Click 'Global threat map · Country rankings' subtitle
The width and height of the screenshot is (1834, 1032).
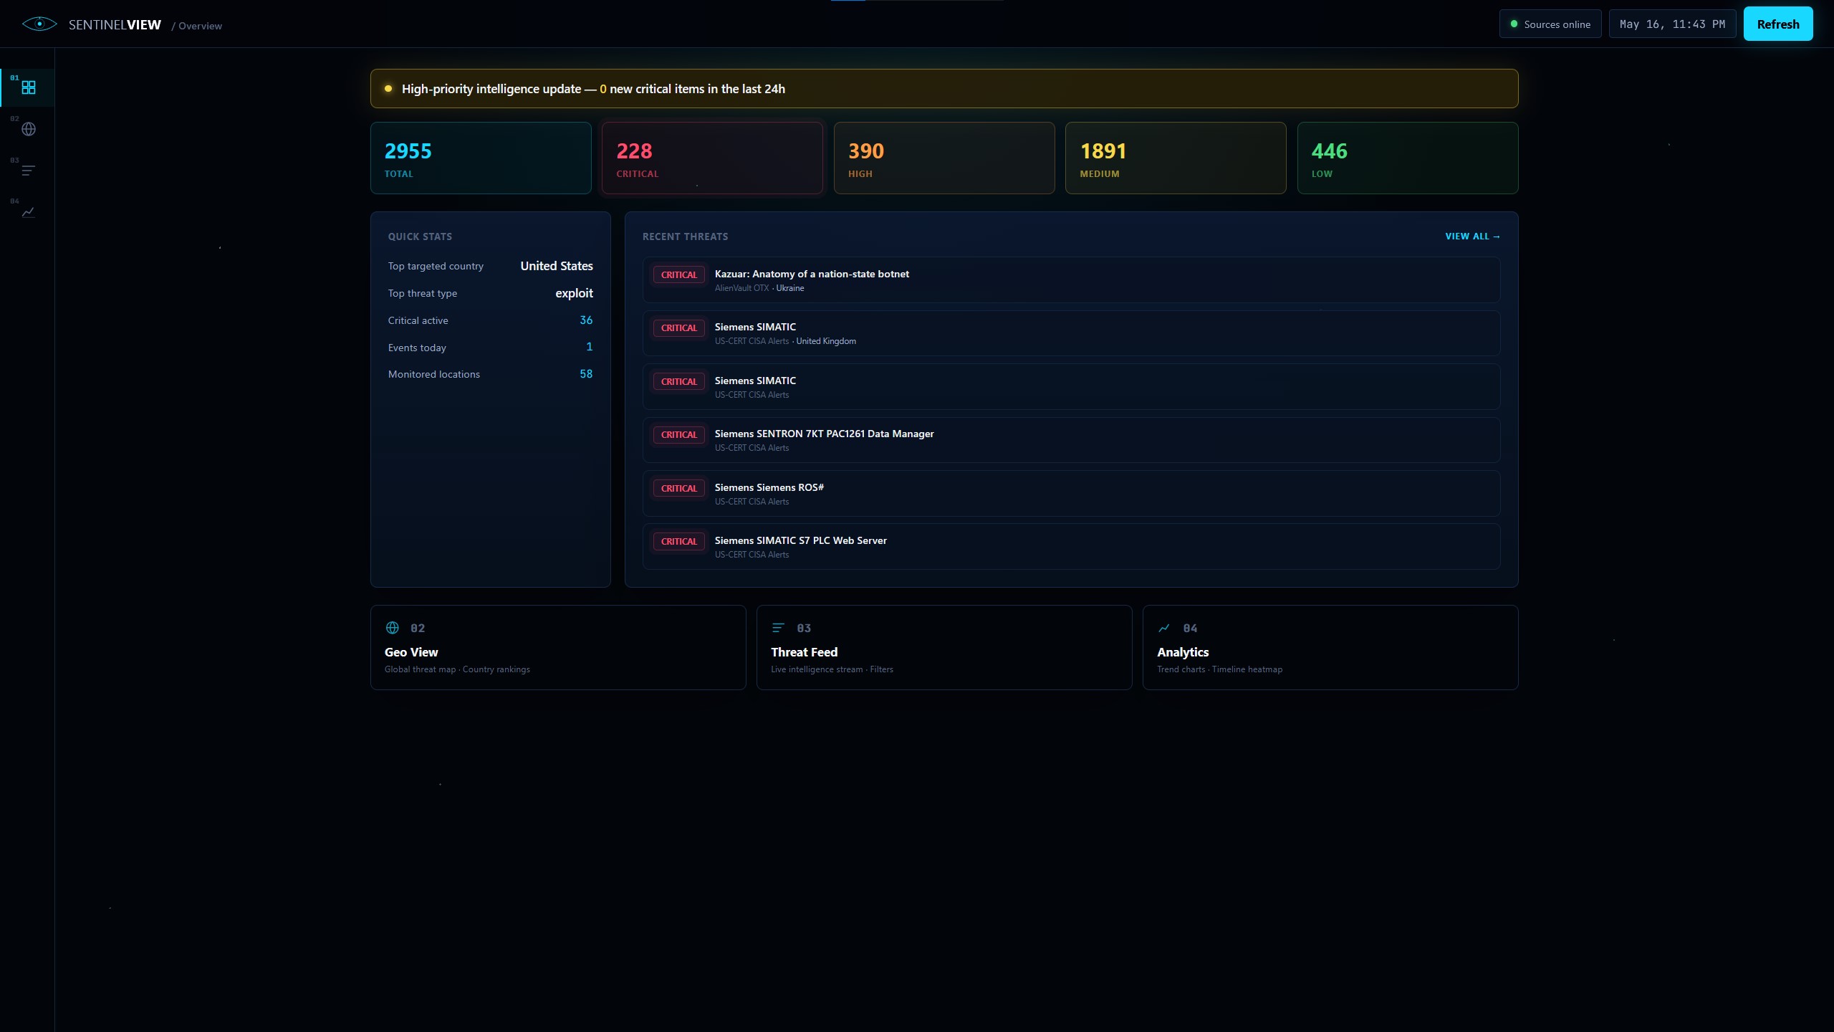click(457, 669)
